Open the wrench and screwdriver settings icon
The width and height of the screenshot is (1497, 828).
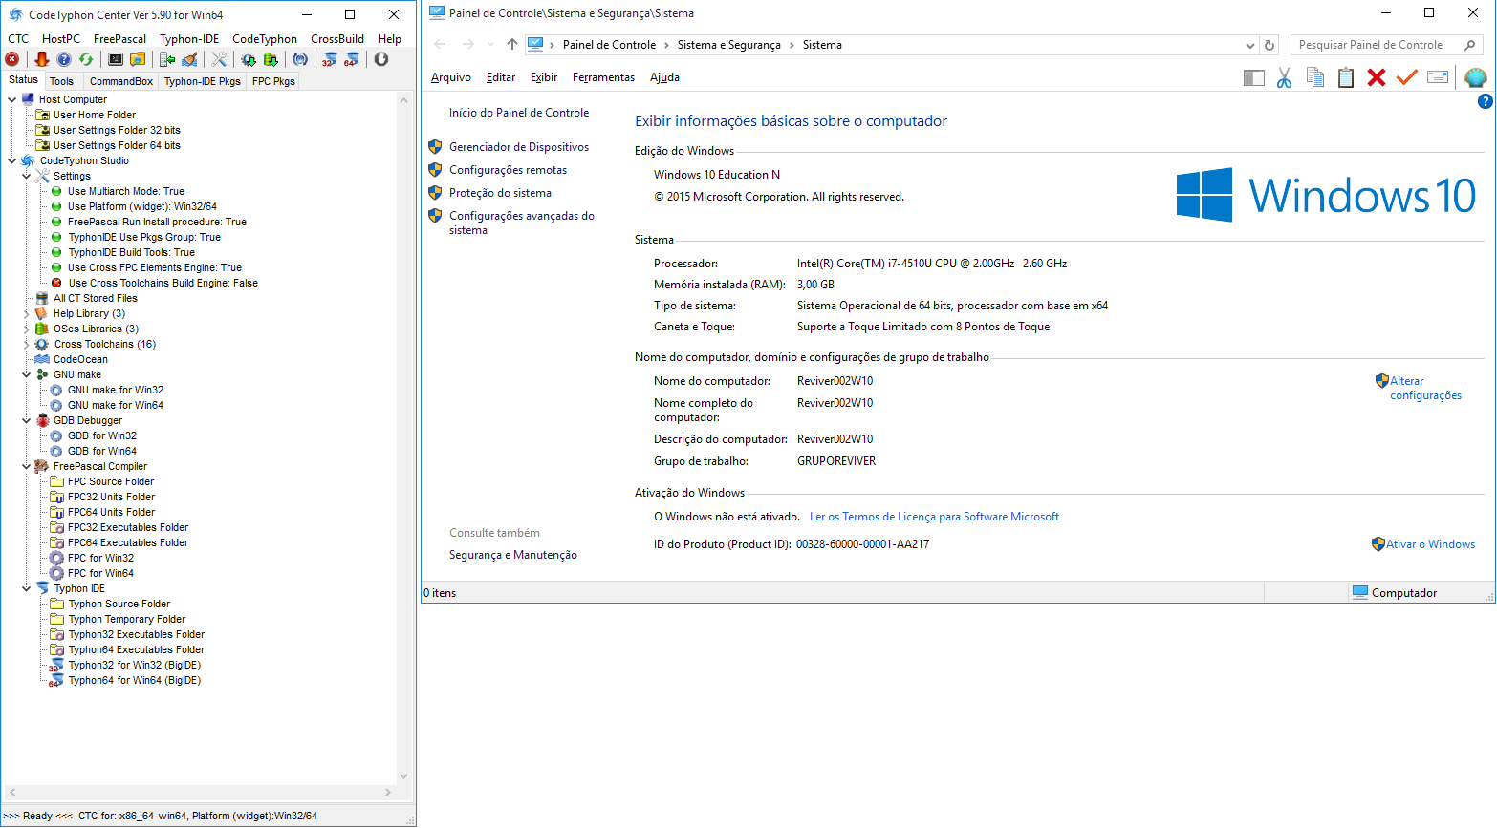pos(219,59)
